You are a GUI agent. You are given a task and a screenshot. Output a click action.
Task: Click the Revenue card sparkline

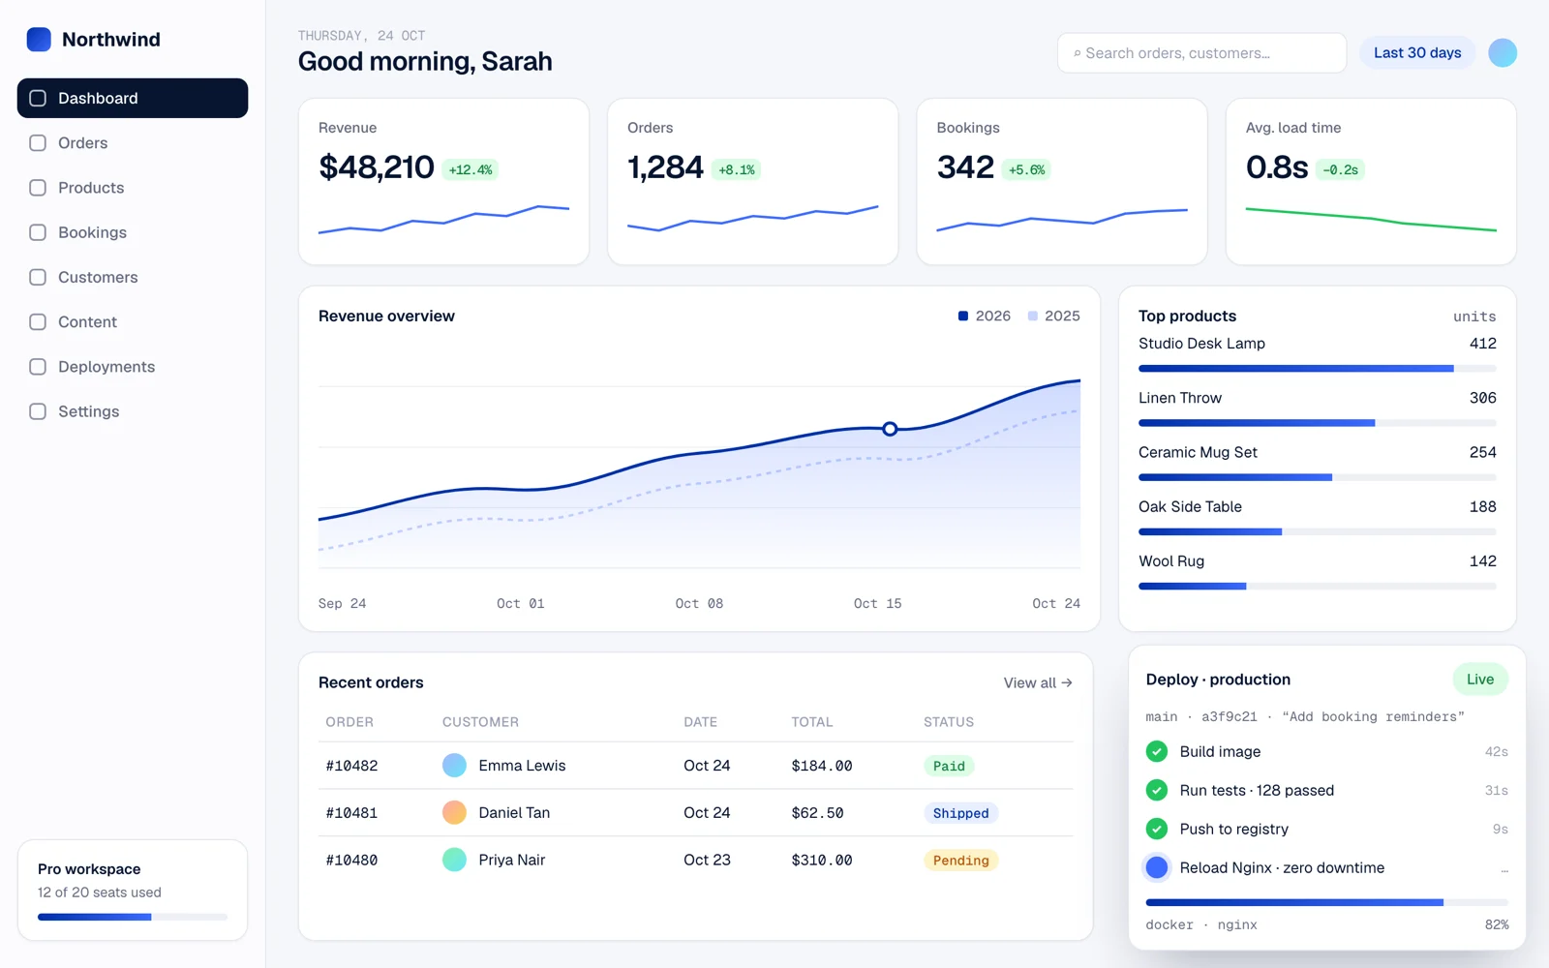443,220
